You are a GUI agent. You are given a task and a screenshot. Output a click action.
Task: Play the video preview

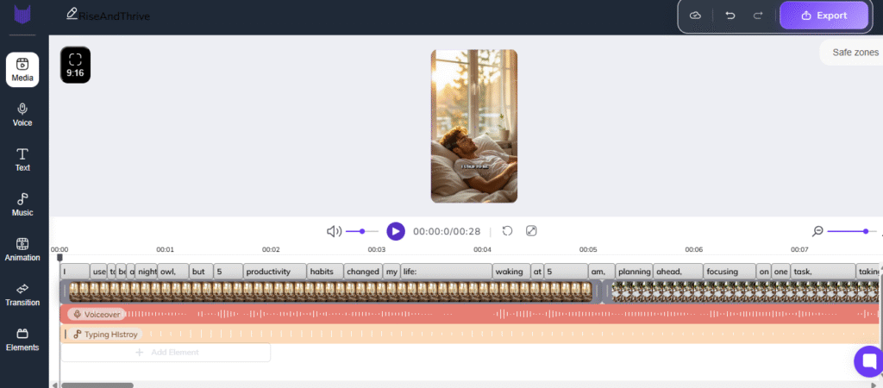396,231
